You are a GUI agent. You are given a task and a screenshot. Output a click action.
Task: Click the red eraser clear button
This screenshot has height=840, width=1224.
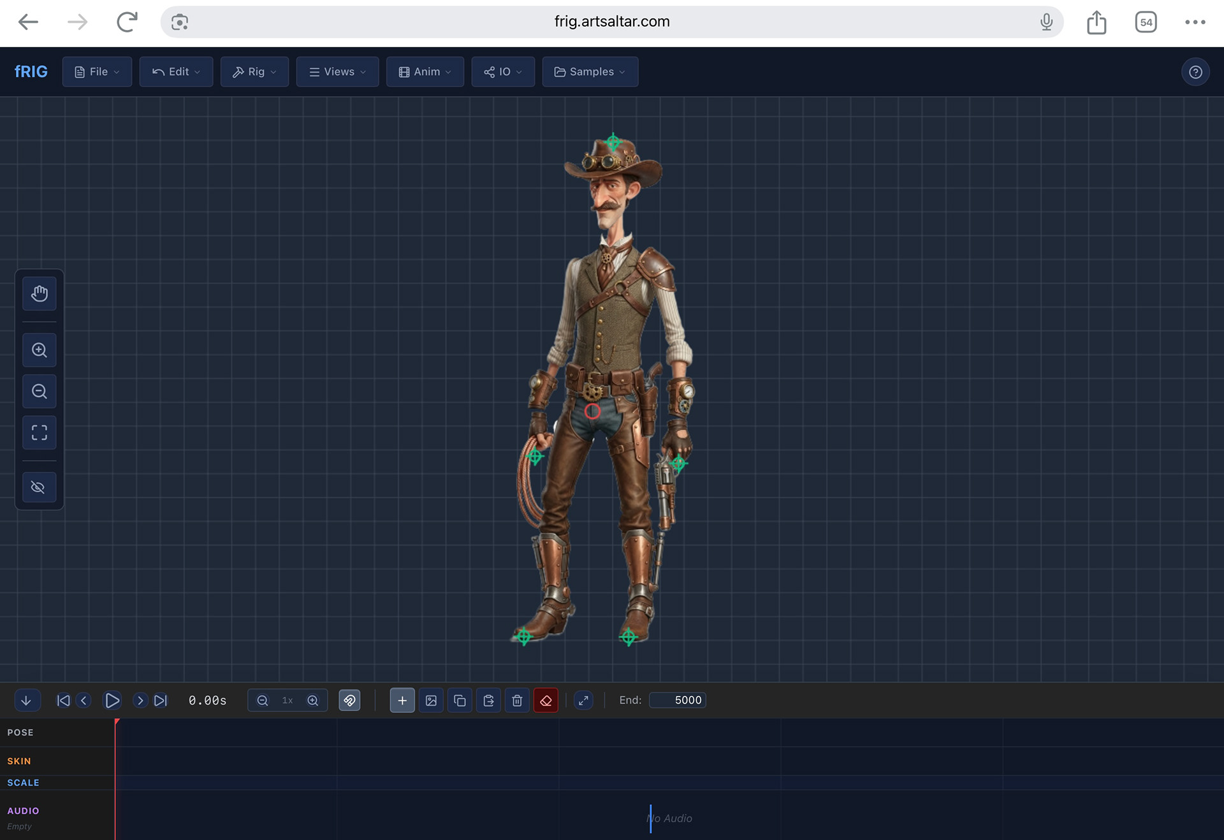coord(546,700)
